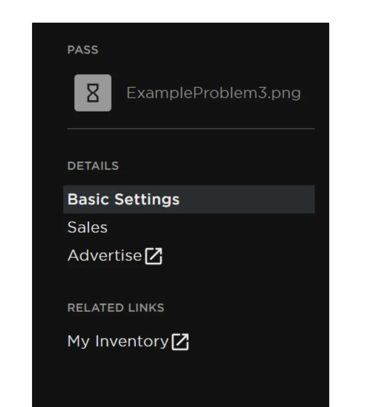The image size is (379, 407).
Task: Select the ExampleProblem3.png pass name
Action: coord(213,93)
